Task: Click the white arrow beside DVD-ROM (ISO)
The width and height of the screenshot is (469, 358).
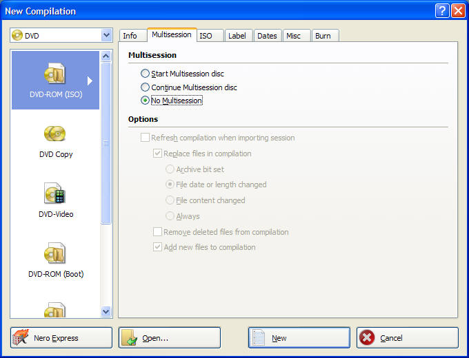Action: tap(90, 81)
